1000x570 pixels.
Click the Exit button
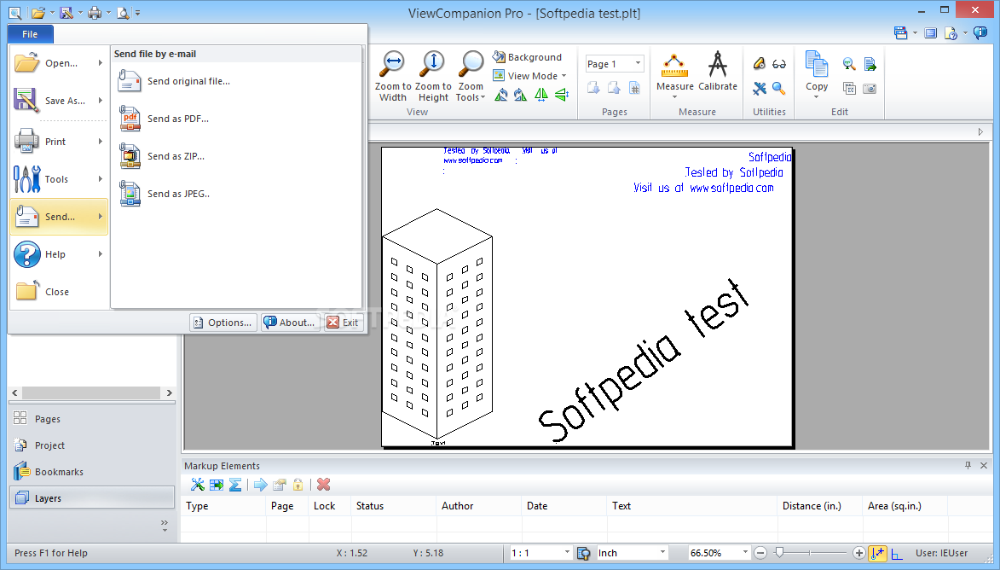[344, 323]
